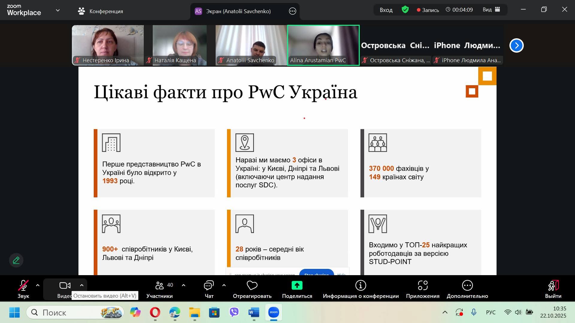Expand video options chevron
Viewport: 575px width, 323px height.
click(x=81, y=285)
